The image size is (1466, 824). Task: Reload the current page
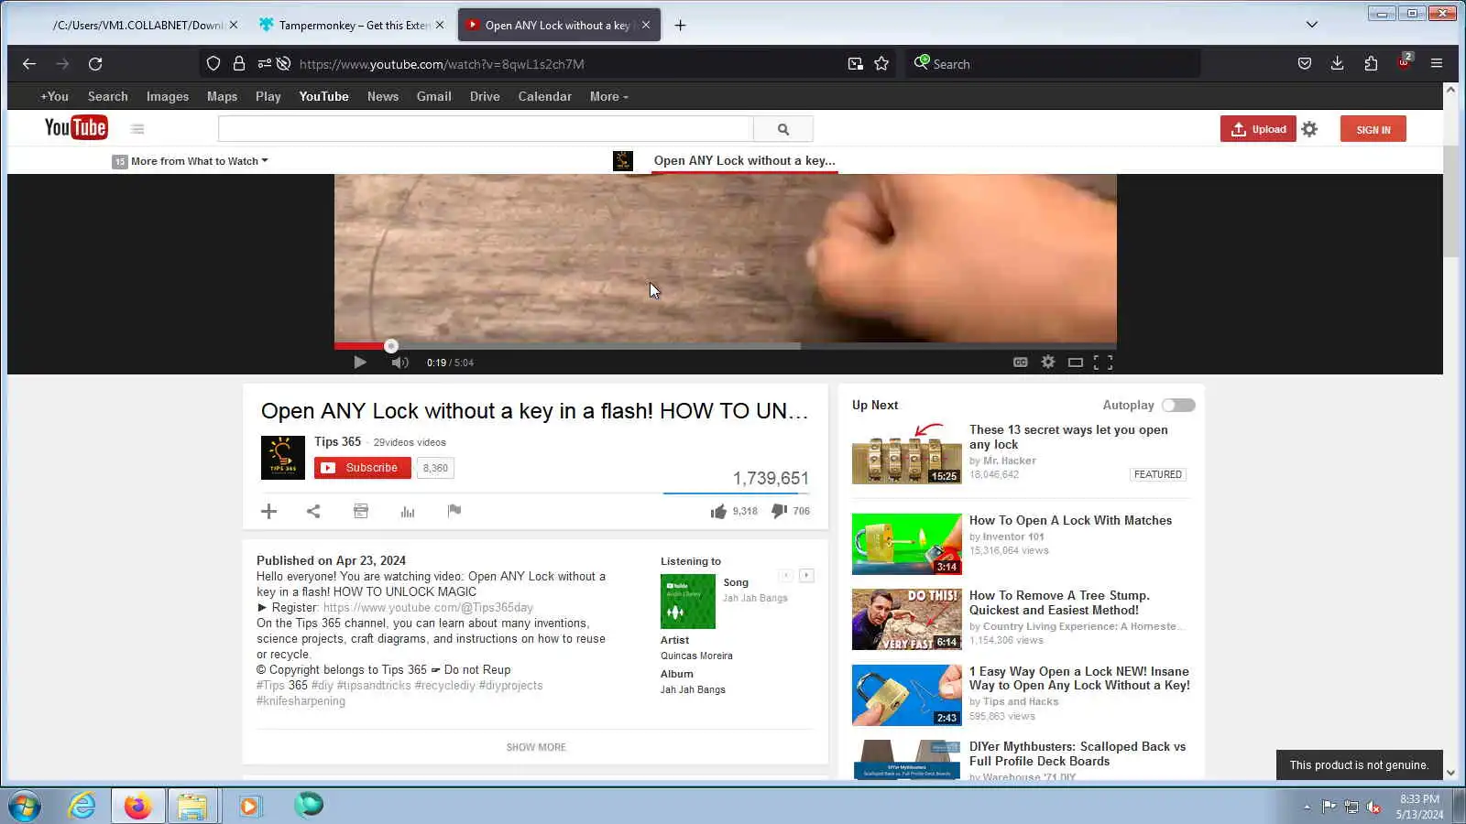point(95,64)
